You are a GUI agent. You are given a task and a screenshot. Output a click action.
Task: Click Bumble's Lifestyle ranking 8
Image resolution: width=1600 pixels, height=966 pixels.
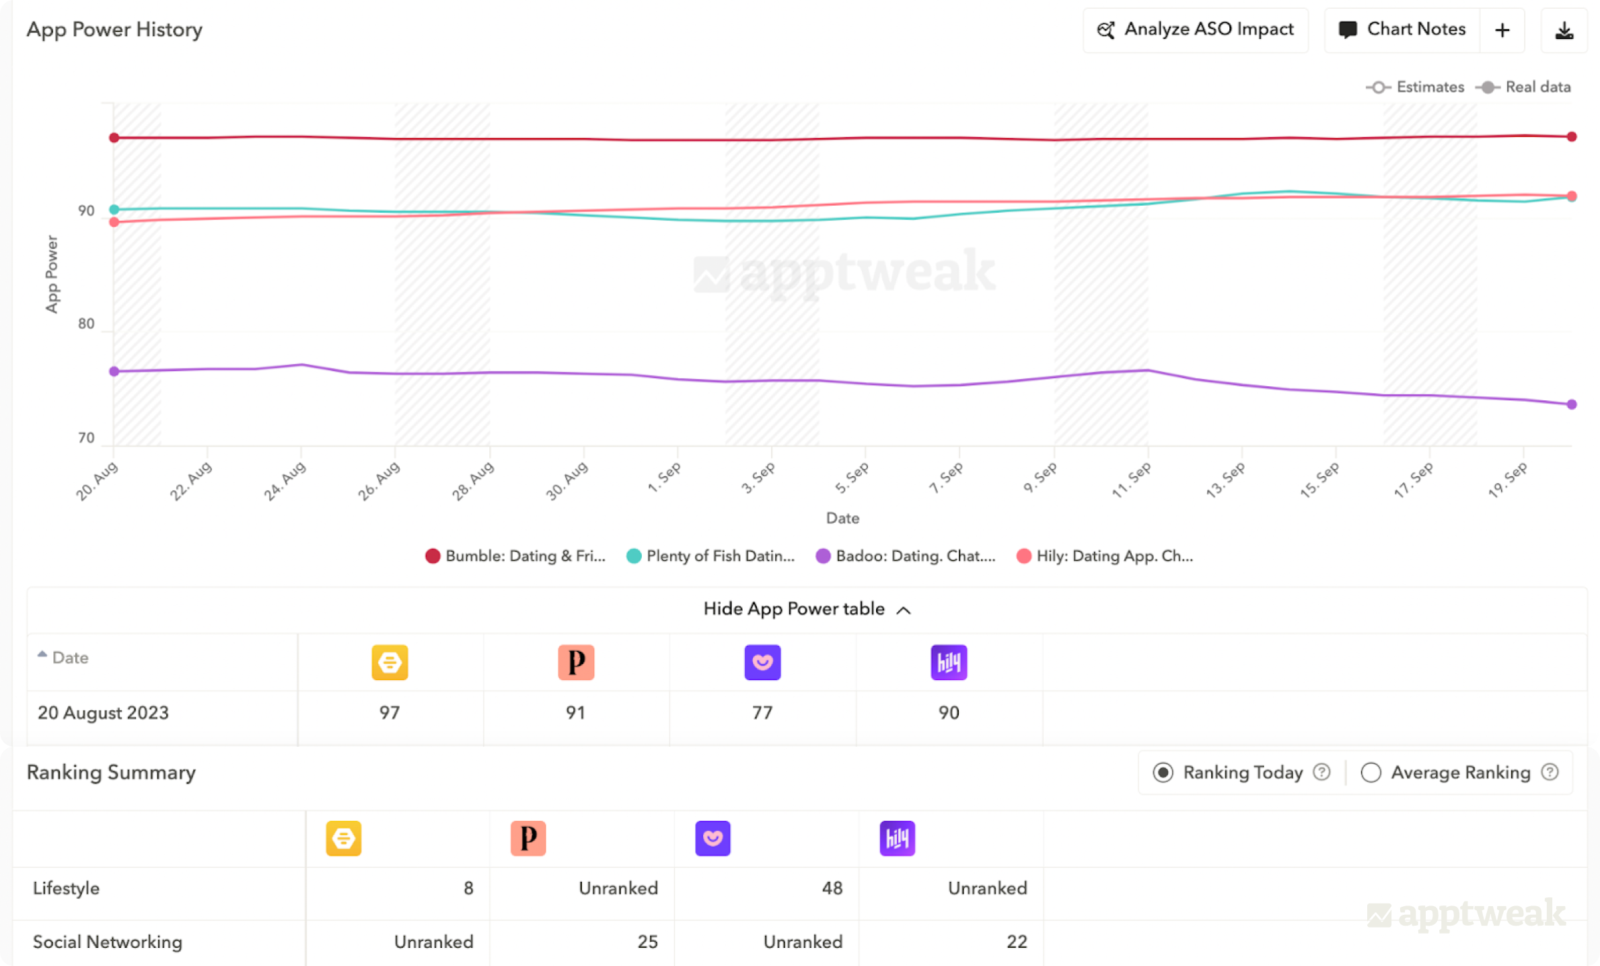pos(468,889)
